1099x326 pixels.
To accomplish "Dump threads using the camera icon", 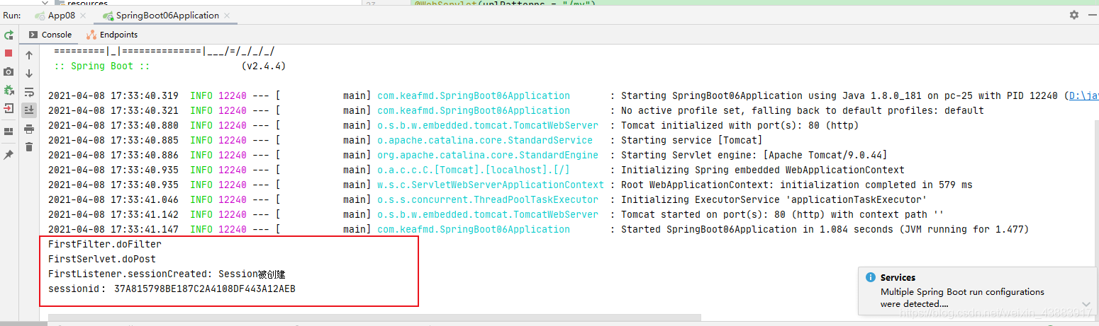I will coord(9,71).
